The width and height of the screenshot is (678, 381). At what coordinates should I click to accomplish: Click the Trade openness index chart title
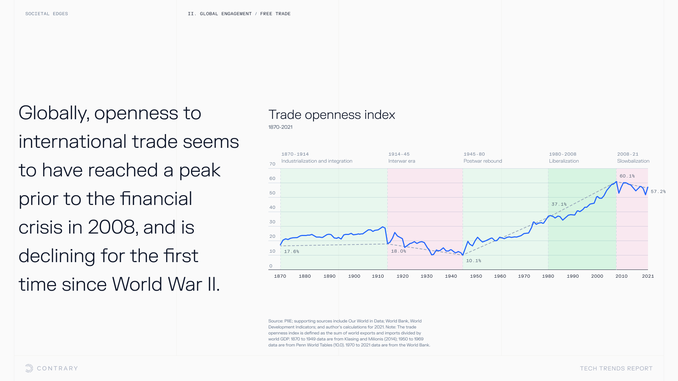click(332, 115)
